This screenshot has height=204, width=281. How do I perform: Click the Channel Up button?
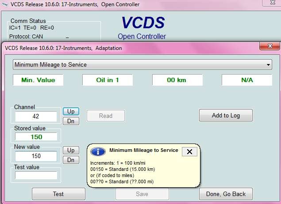click(71, 111)
